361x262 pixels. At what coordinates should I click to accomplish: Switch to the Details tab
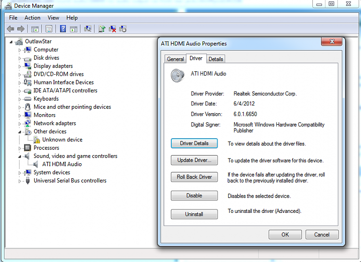click(x=216, y=59)
